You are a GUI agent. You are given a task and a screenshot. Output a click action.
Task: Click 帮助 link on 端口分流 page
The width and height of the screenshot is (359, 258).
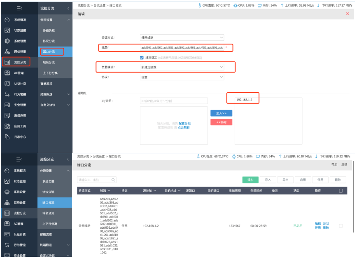coord(334,164)
